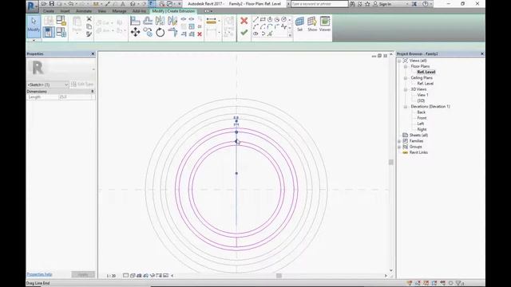Expand the Groups node
Viewport: 511px width, 287px height.
[399, 147]
